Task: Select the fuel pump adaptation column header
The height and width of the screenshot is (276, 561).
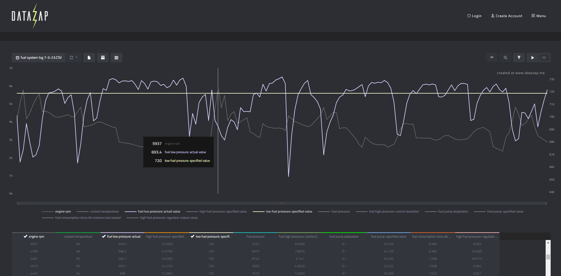Action: [344, 236]
